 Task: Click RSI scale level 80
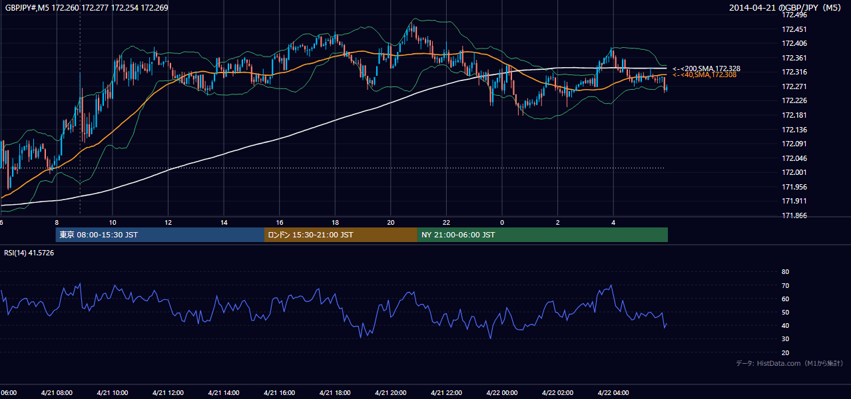pos(785,272)
